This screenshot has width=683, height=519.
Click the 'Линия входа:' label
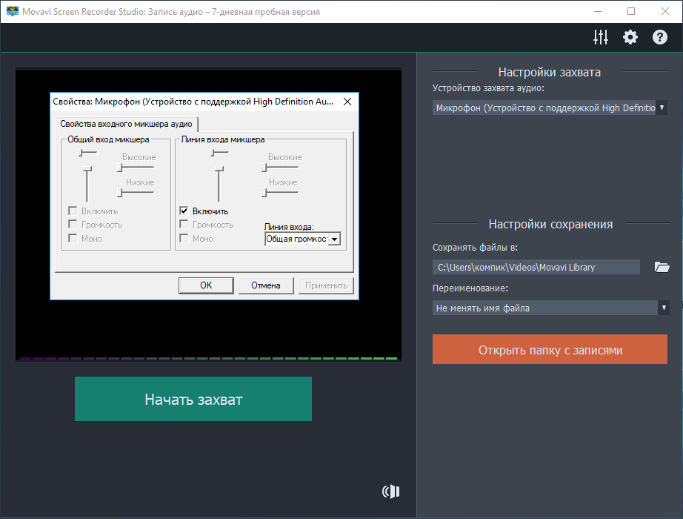[289, 227]
